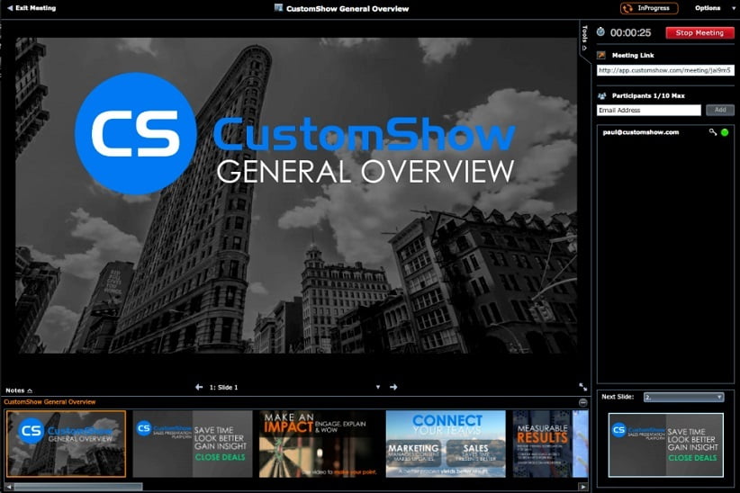Click the Add participant button
This screenshot has width=740, height=493.
[x=719, y=110]
